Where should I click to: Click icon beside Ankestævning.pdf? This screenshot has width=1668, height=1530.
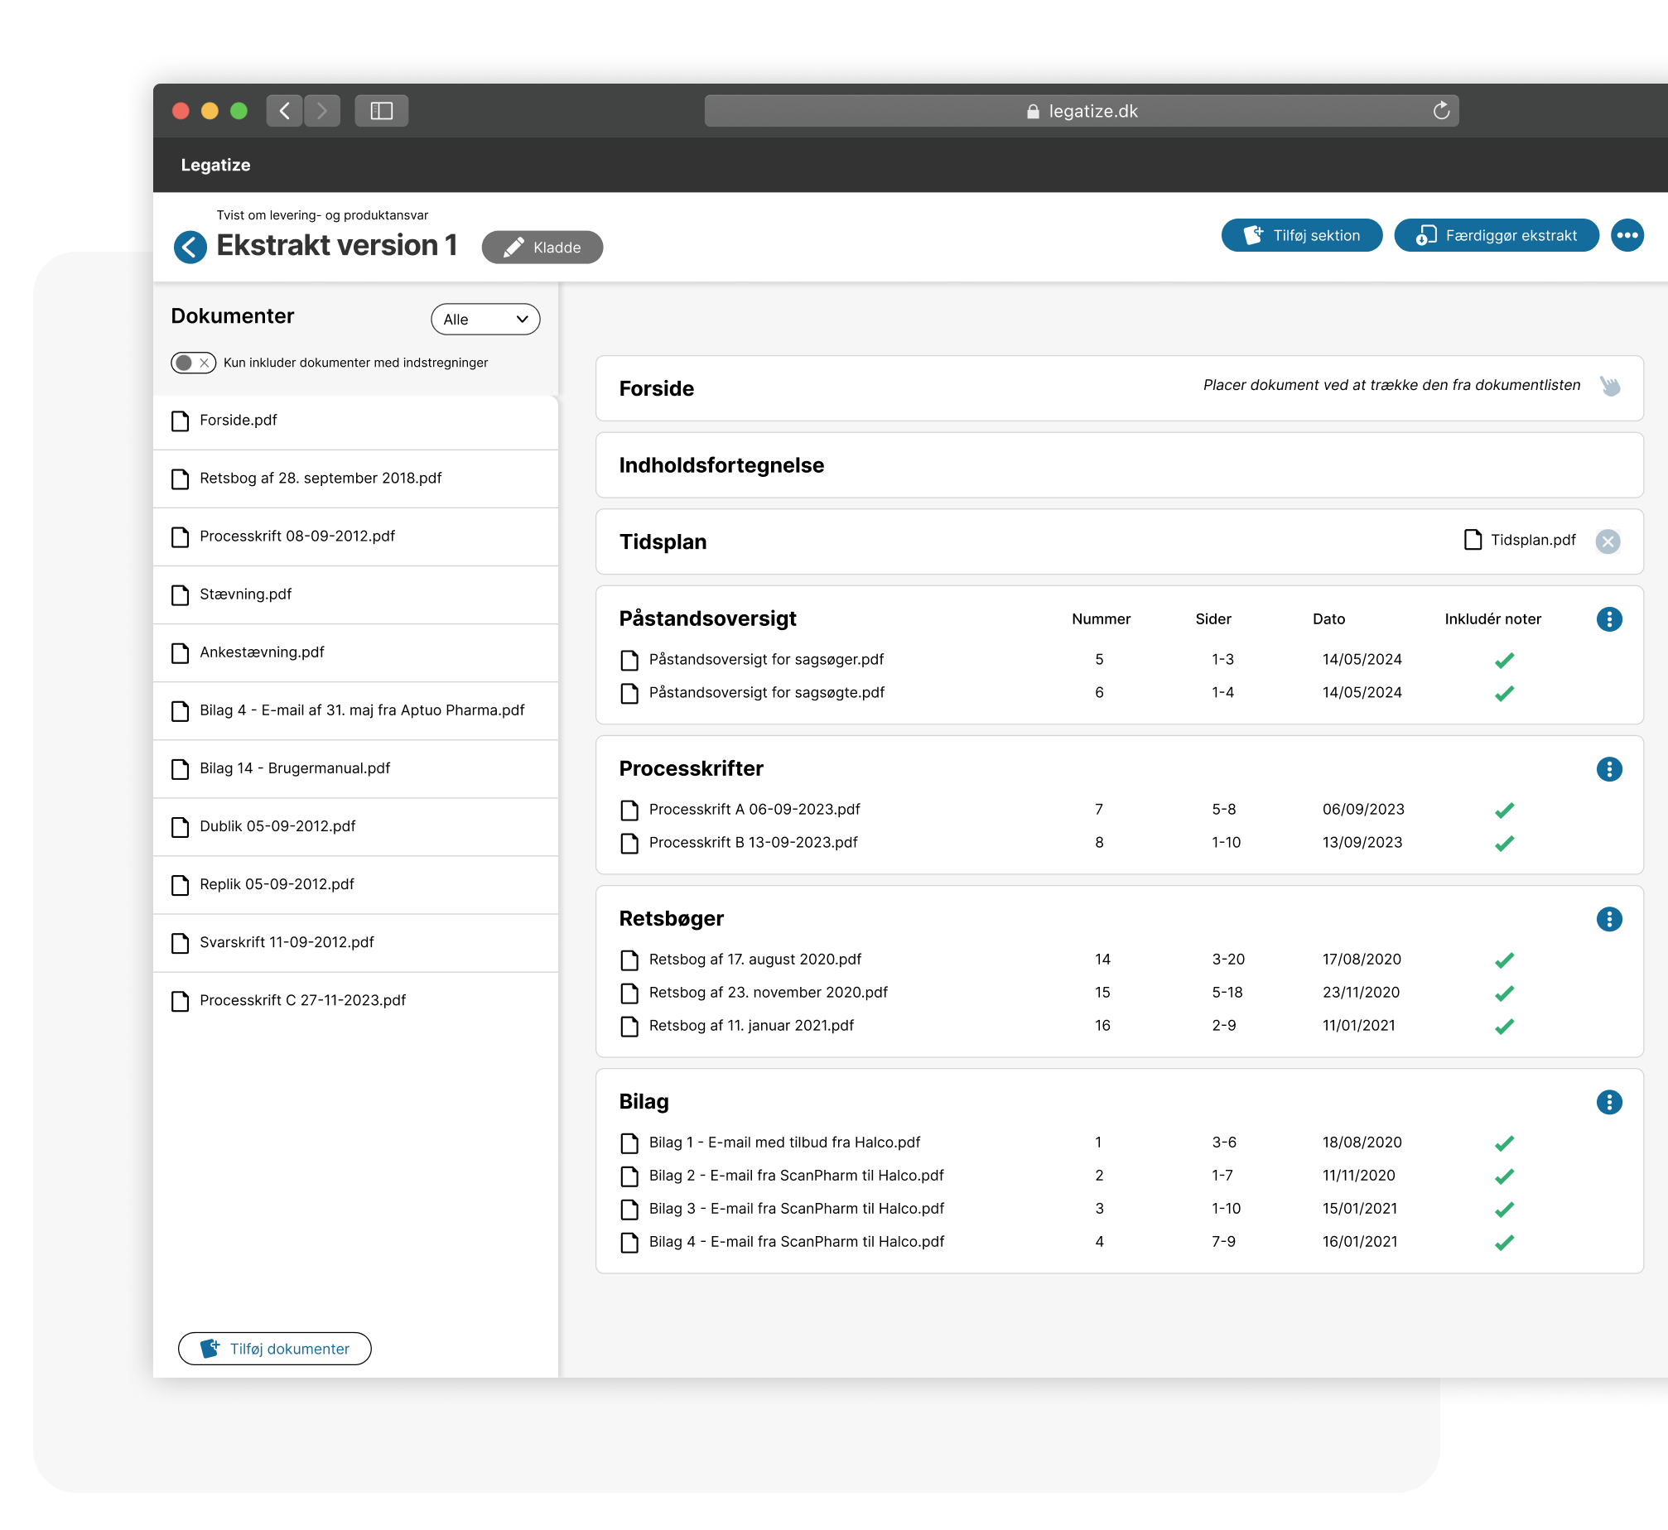coord(180,653)
